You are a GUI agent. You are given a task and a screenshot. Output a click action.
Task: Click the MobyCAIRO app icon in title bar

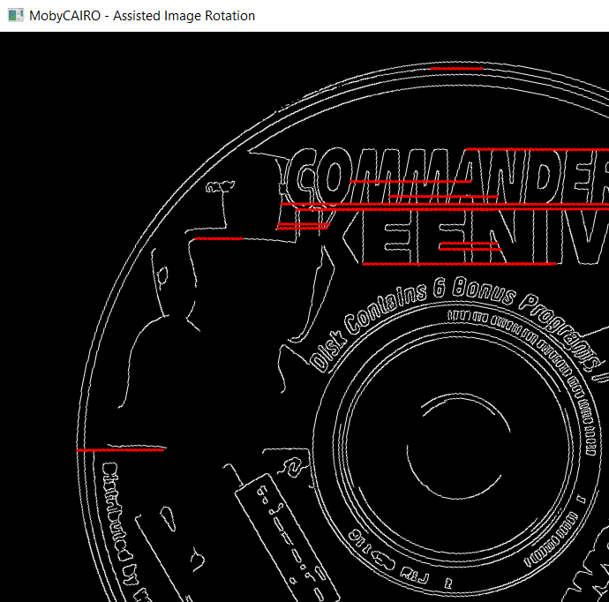click(x=16, y=16)
